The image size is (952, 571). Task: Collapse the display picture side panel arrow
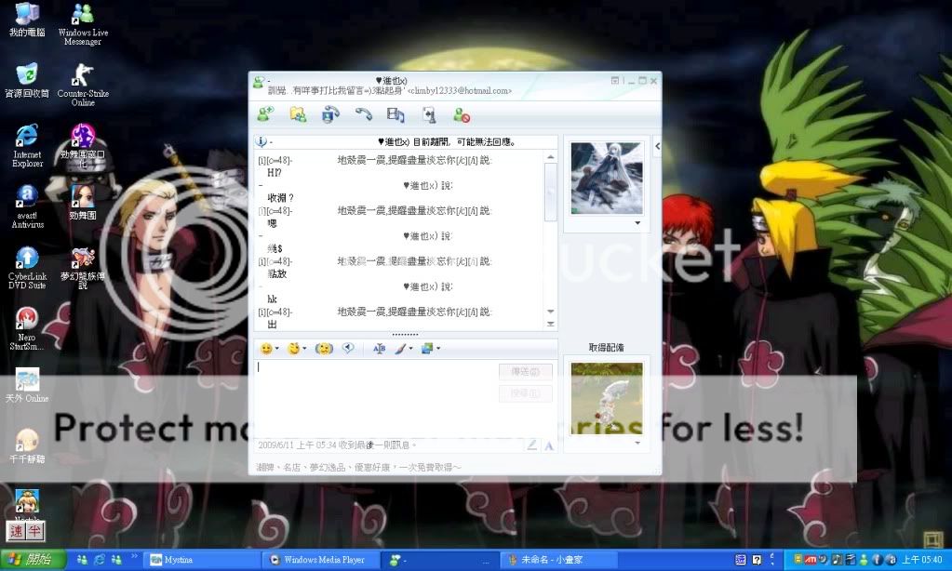[x=657, y=146]
